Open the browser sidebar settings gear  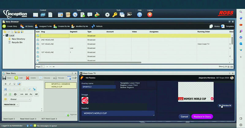241,125
